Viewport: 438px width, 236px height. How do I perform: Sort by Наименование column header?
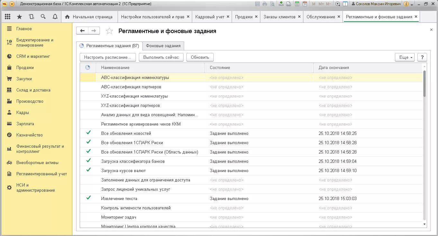coord(150,67)
